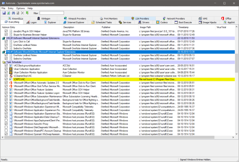Uncheck the Java Plug-In SSV Helper entry
This screenshot has width=239, height=162.
point(6,31)
